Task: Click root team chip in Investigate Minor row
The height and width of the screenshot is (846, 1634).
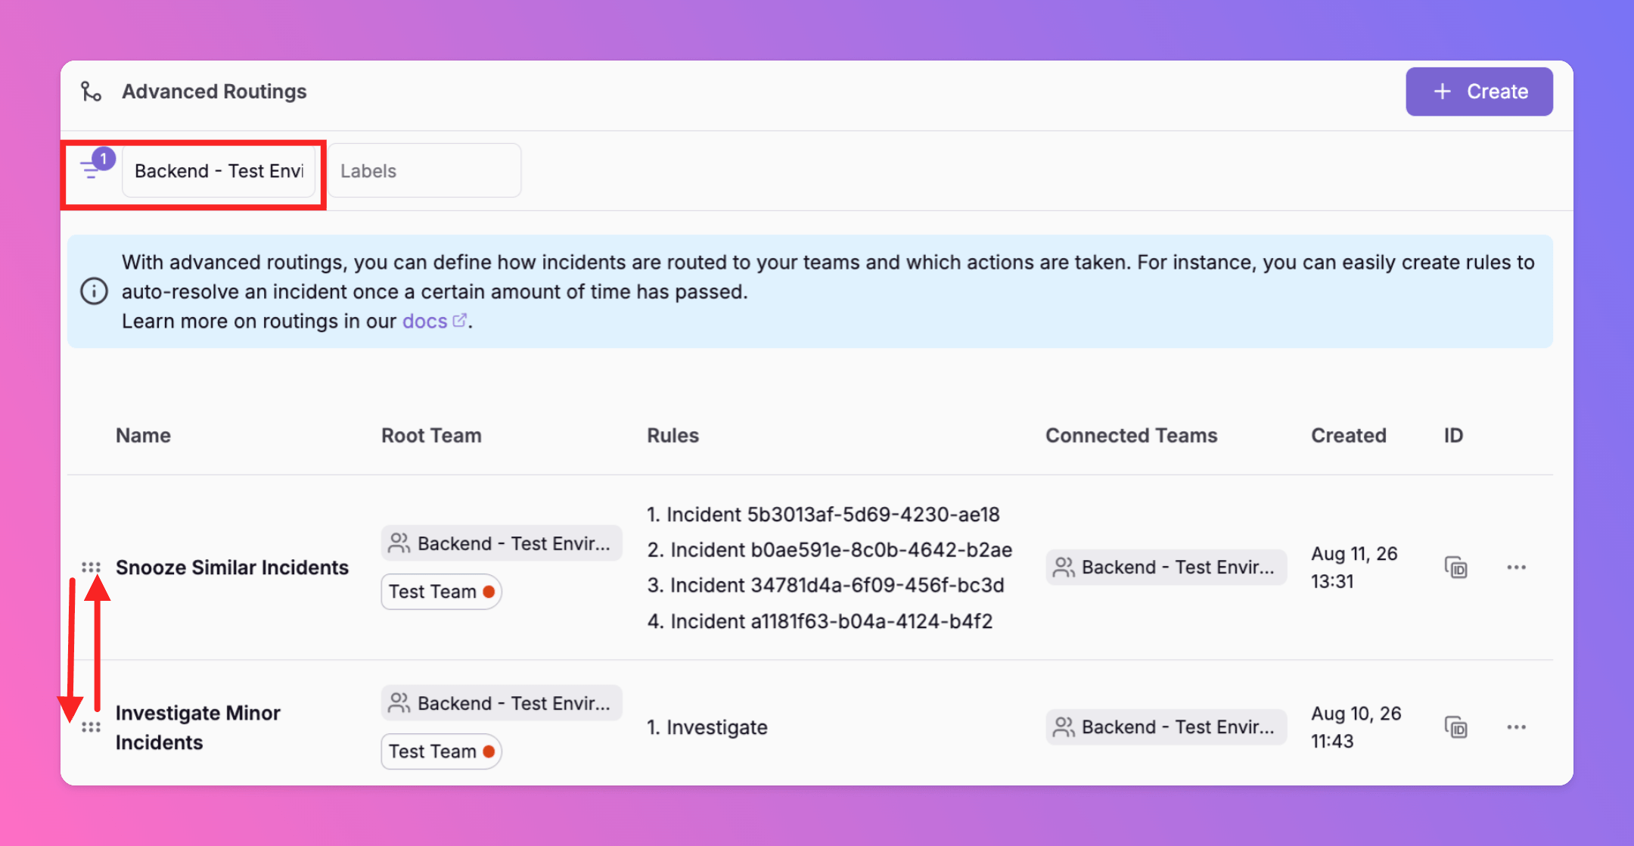Action: [x=502, y=703]
